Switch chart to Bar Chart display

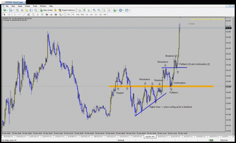pos(80,10)
